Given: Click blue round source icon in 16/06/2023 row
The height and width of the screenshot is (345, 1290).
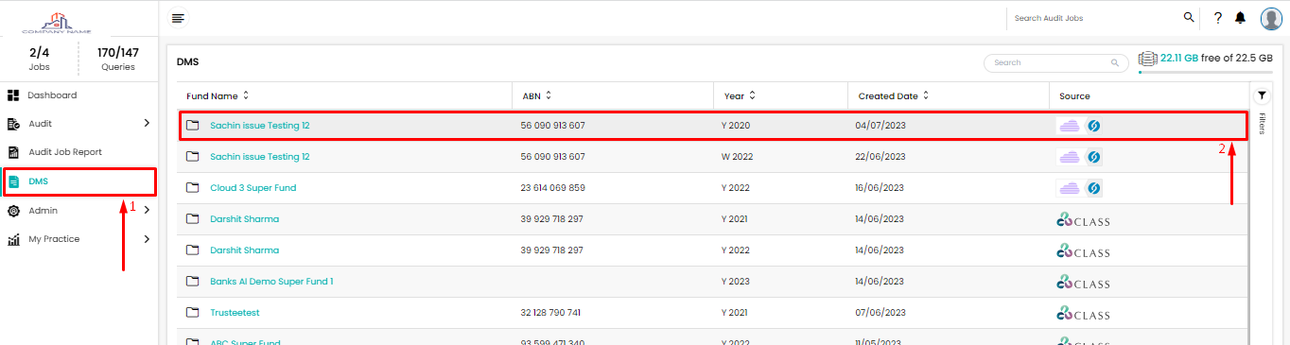Looking at the screenshot, I should 1093,188.
